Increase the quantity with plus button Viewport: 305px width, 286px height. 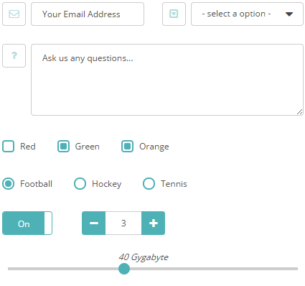click(153, 223)
